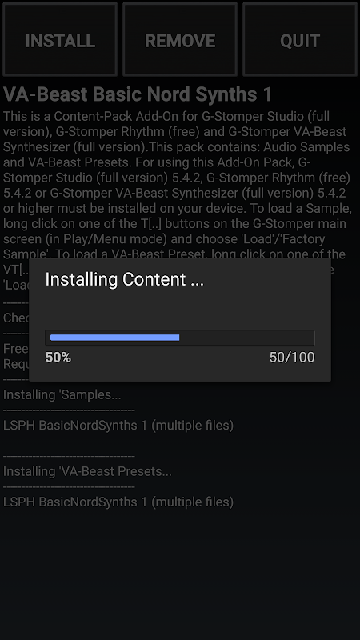
Task: Click the "Installing 'VA-Beast Presets..." log line
Action: tap(87, 471)
